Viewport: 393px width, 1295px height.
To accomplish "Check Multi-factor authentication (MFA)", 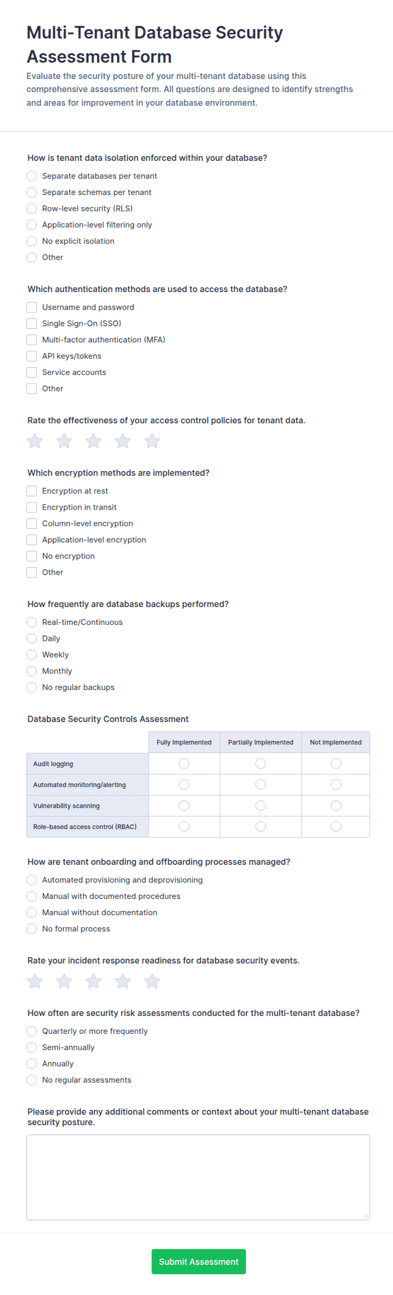I will (x=32, y=340).
